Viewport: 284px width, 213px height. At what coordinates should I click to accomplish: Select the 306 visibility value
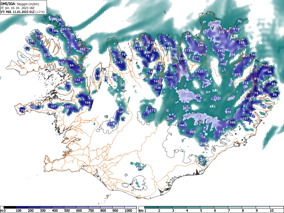pyautogui.click(x=114, y=77)
